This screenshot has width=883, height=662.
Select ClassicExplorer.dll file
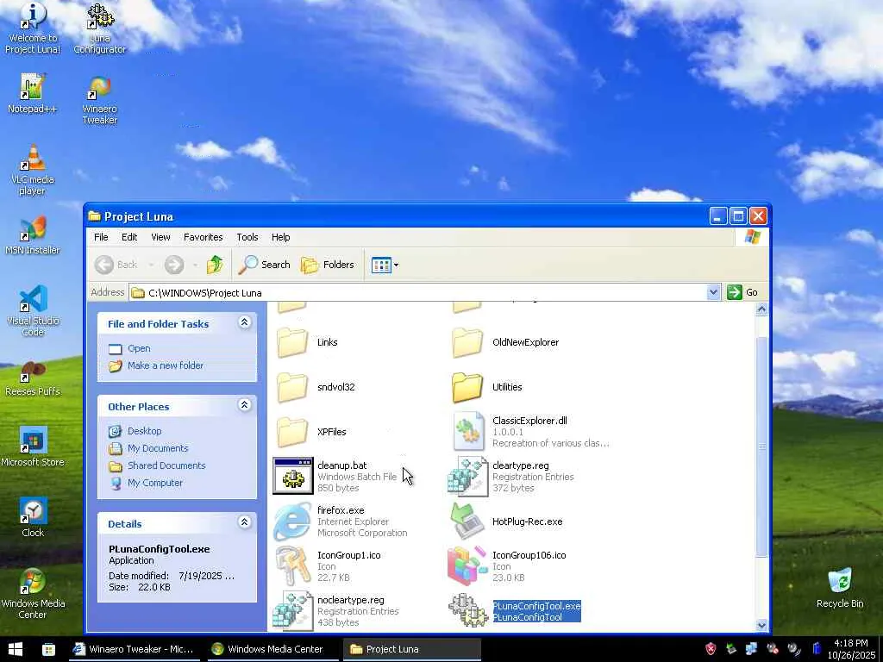pos(529,432)
